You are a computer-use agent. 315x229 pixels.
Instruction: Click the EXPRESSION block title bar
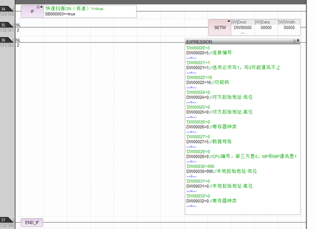[243, 42]
